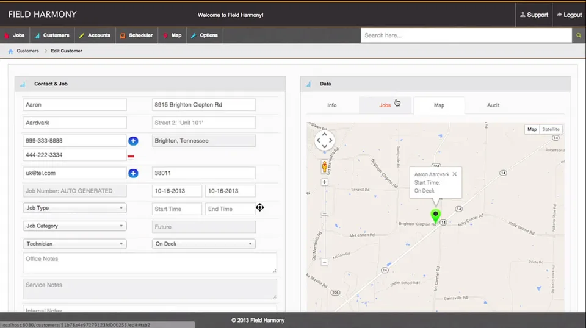The height and width of the screenshot is (328, 586).
Task: Click the Contact & Job panel icon
Action: click(x=23, y=84)
